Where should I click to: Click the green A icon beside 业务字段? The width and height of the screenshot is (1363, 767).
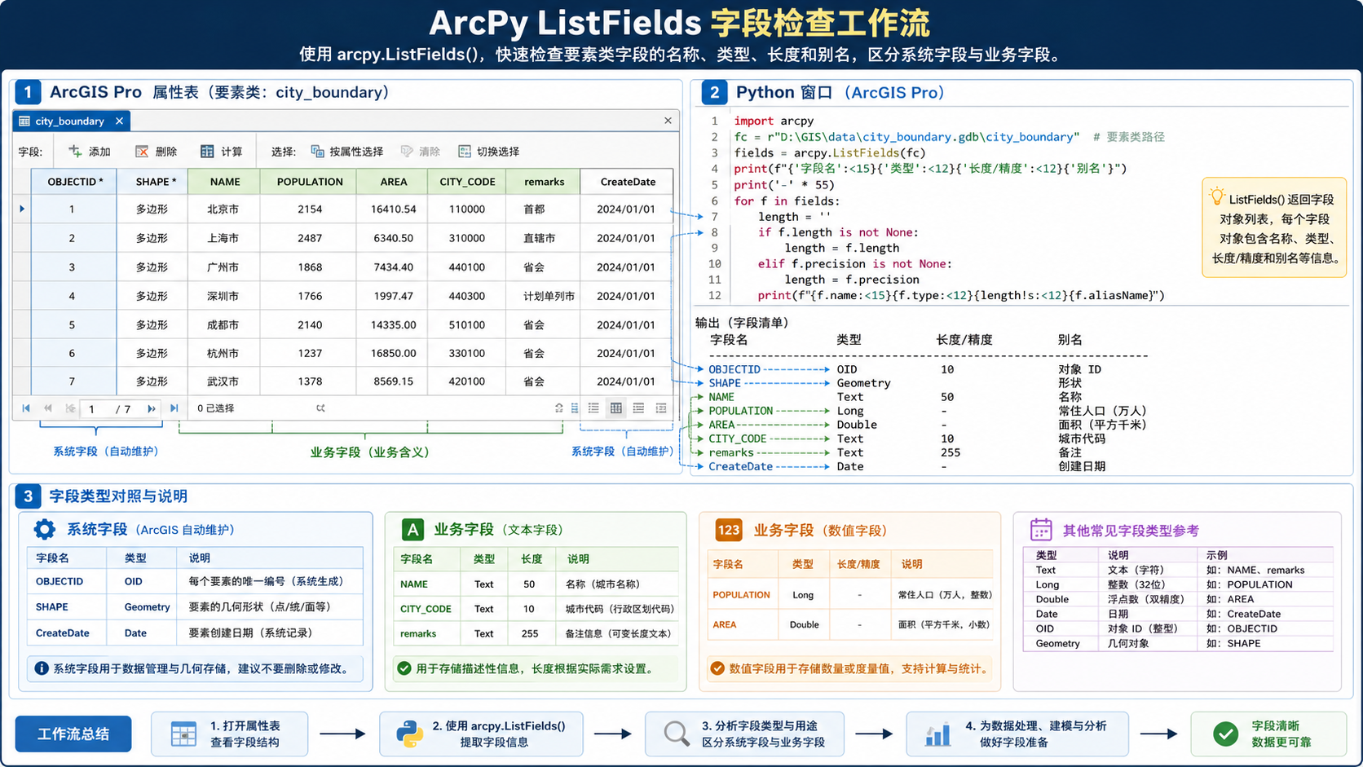(412, 530)
